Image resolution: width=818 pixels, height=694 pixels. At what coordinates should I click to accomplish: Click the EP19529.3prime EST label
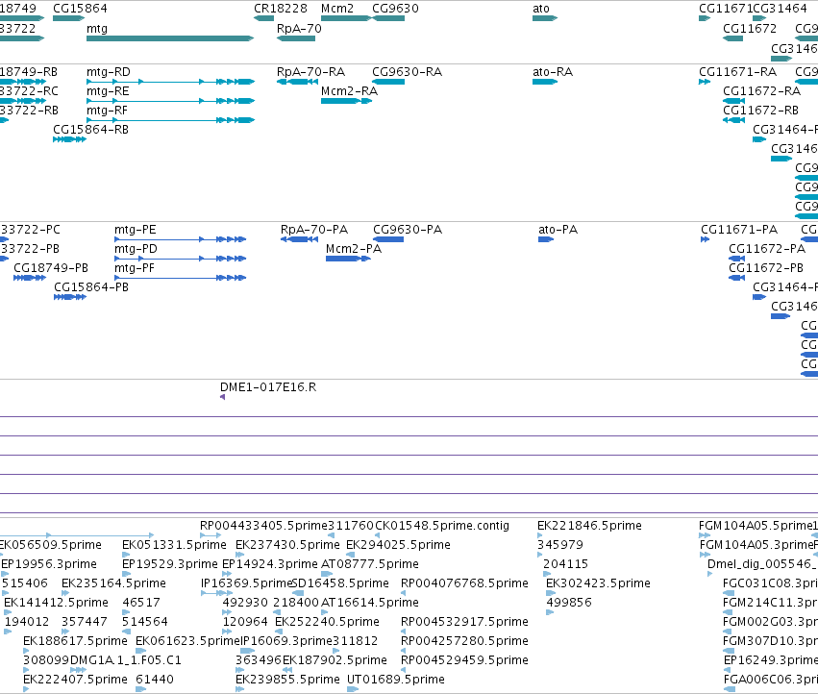pos(169,564)
